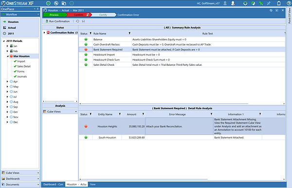This screenshot has height=188, width=292.
Task: Expand the Apr period node
Action: pos(7,82)
